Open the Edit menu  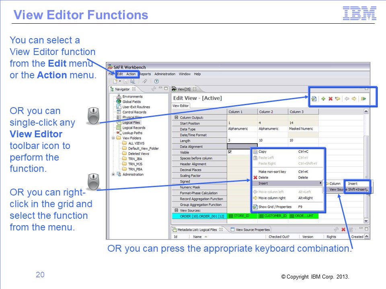[120, 74]
